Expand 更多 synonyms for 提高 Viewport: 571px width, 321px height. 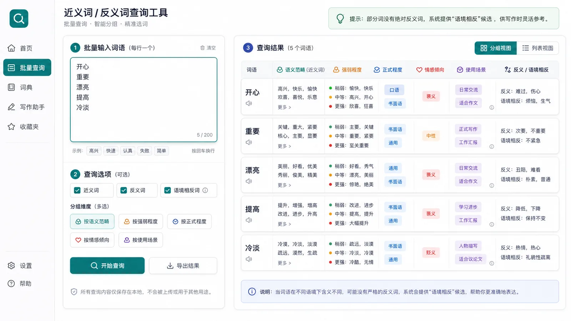point(284,224)
